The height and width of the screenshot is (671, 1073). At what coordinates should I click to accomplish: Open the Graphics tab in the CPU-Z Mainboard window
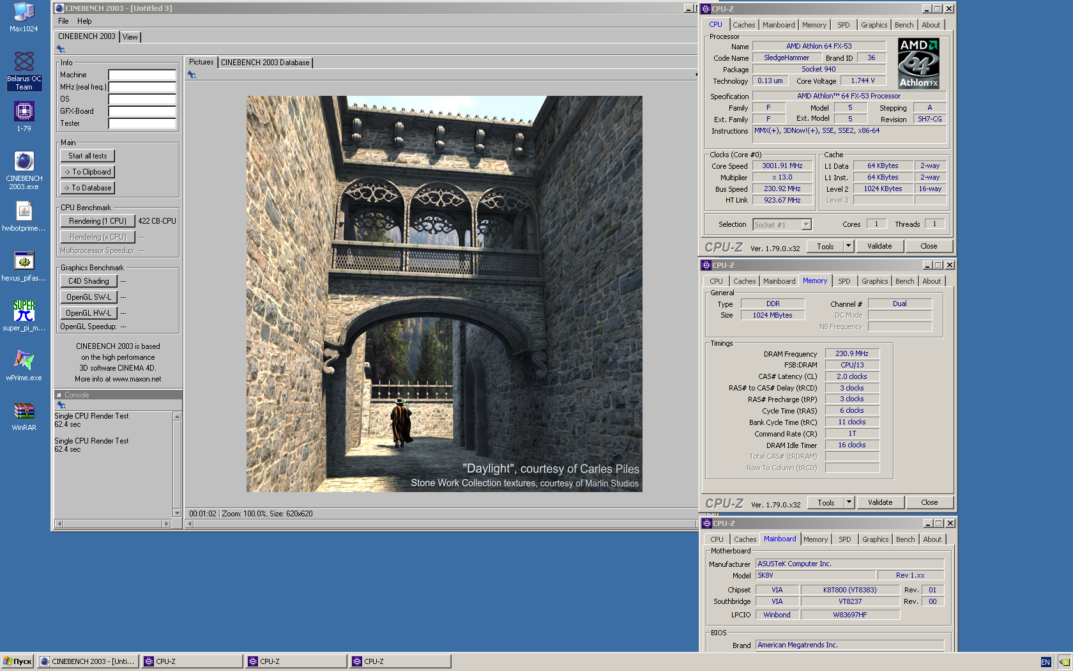(x=875, y=539)
